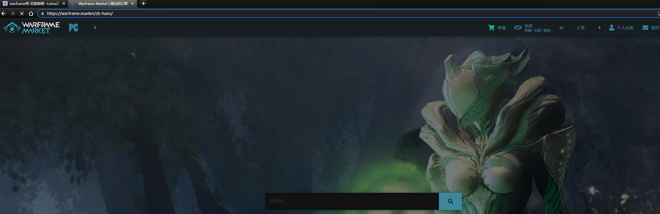The width and height of the screenshot is (660, 214).
Task: Close the warframe吧 tab
Action: coord(64,4)
